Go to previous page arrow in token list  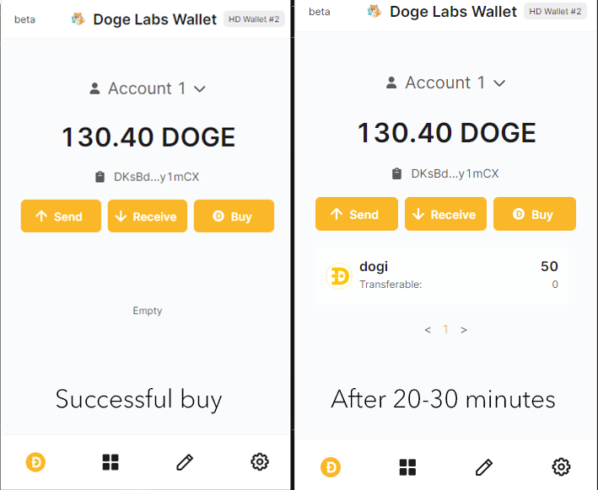(428, 330)
